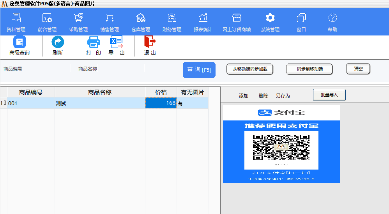Open the 仓库管理 warehouse menu
Image resolution: width=389 pixels, height=214 pixels.
(x=141, y=22)
